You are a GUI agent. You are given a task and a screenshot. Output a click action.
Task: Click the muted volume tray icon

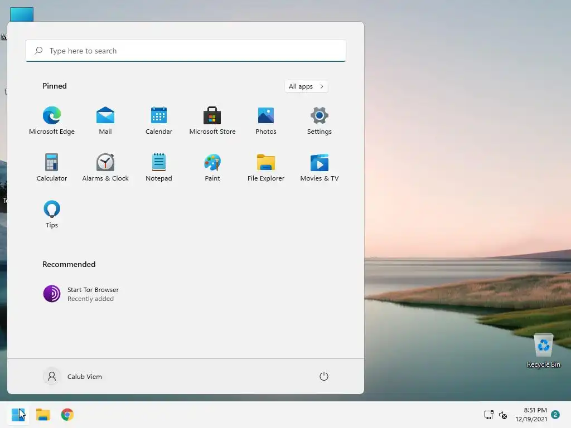503,415
